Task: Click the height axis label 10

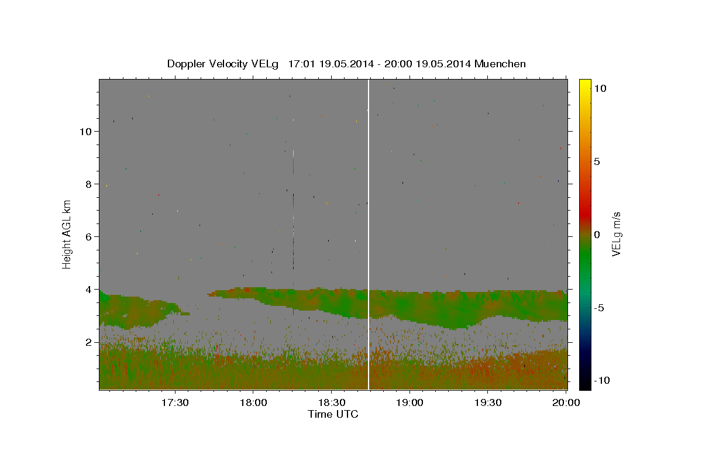Action: (86, 132)
